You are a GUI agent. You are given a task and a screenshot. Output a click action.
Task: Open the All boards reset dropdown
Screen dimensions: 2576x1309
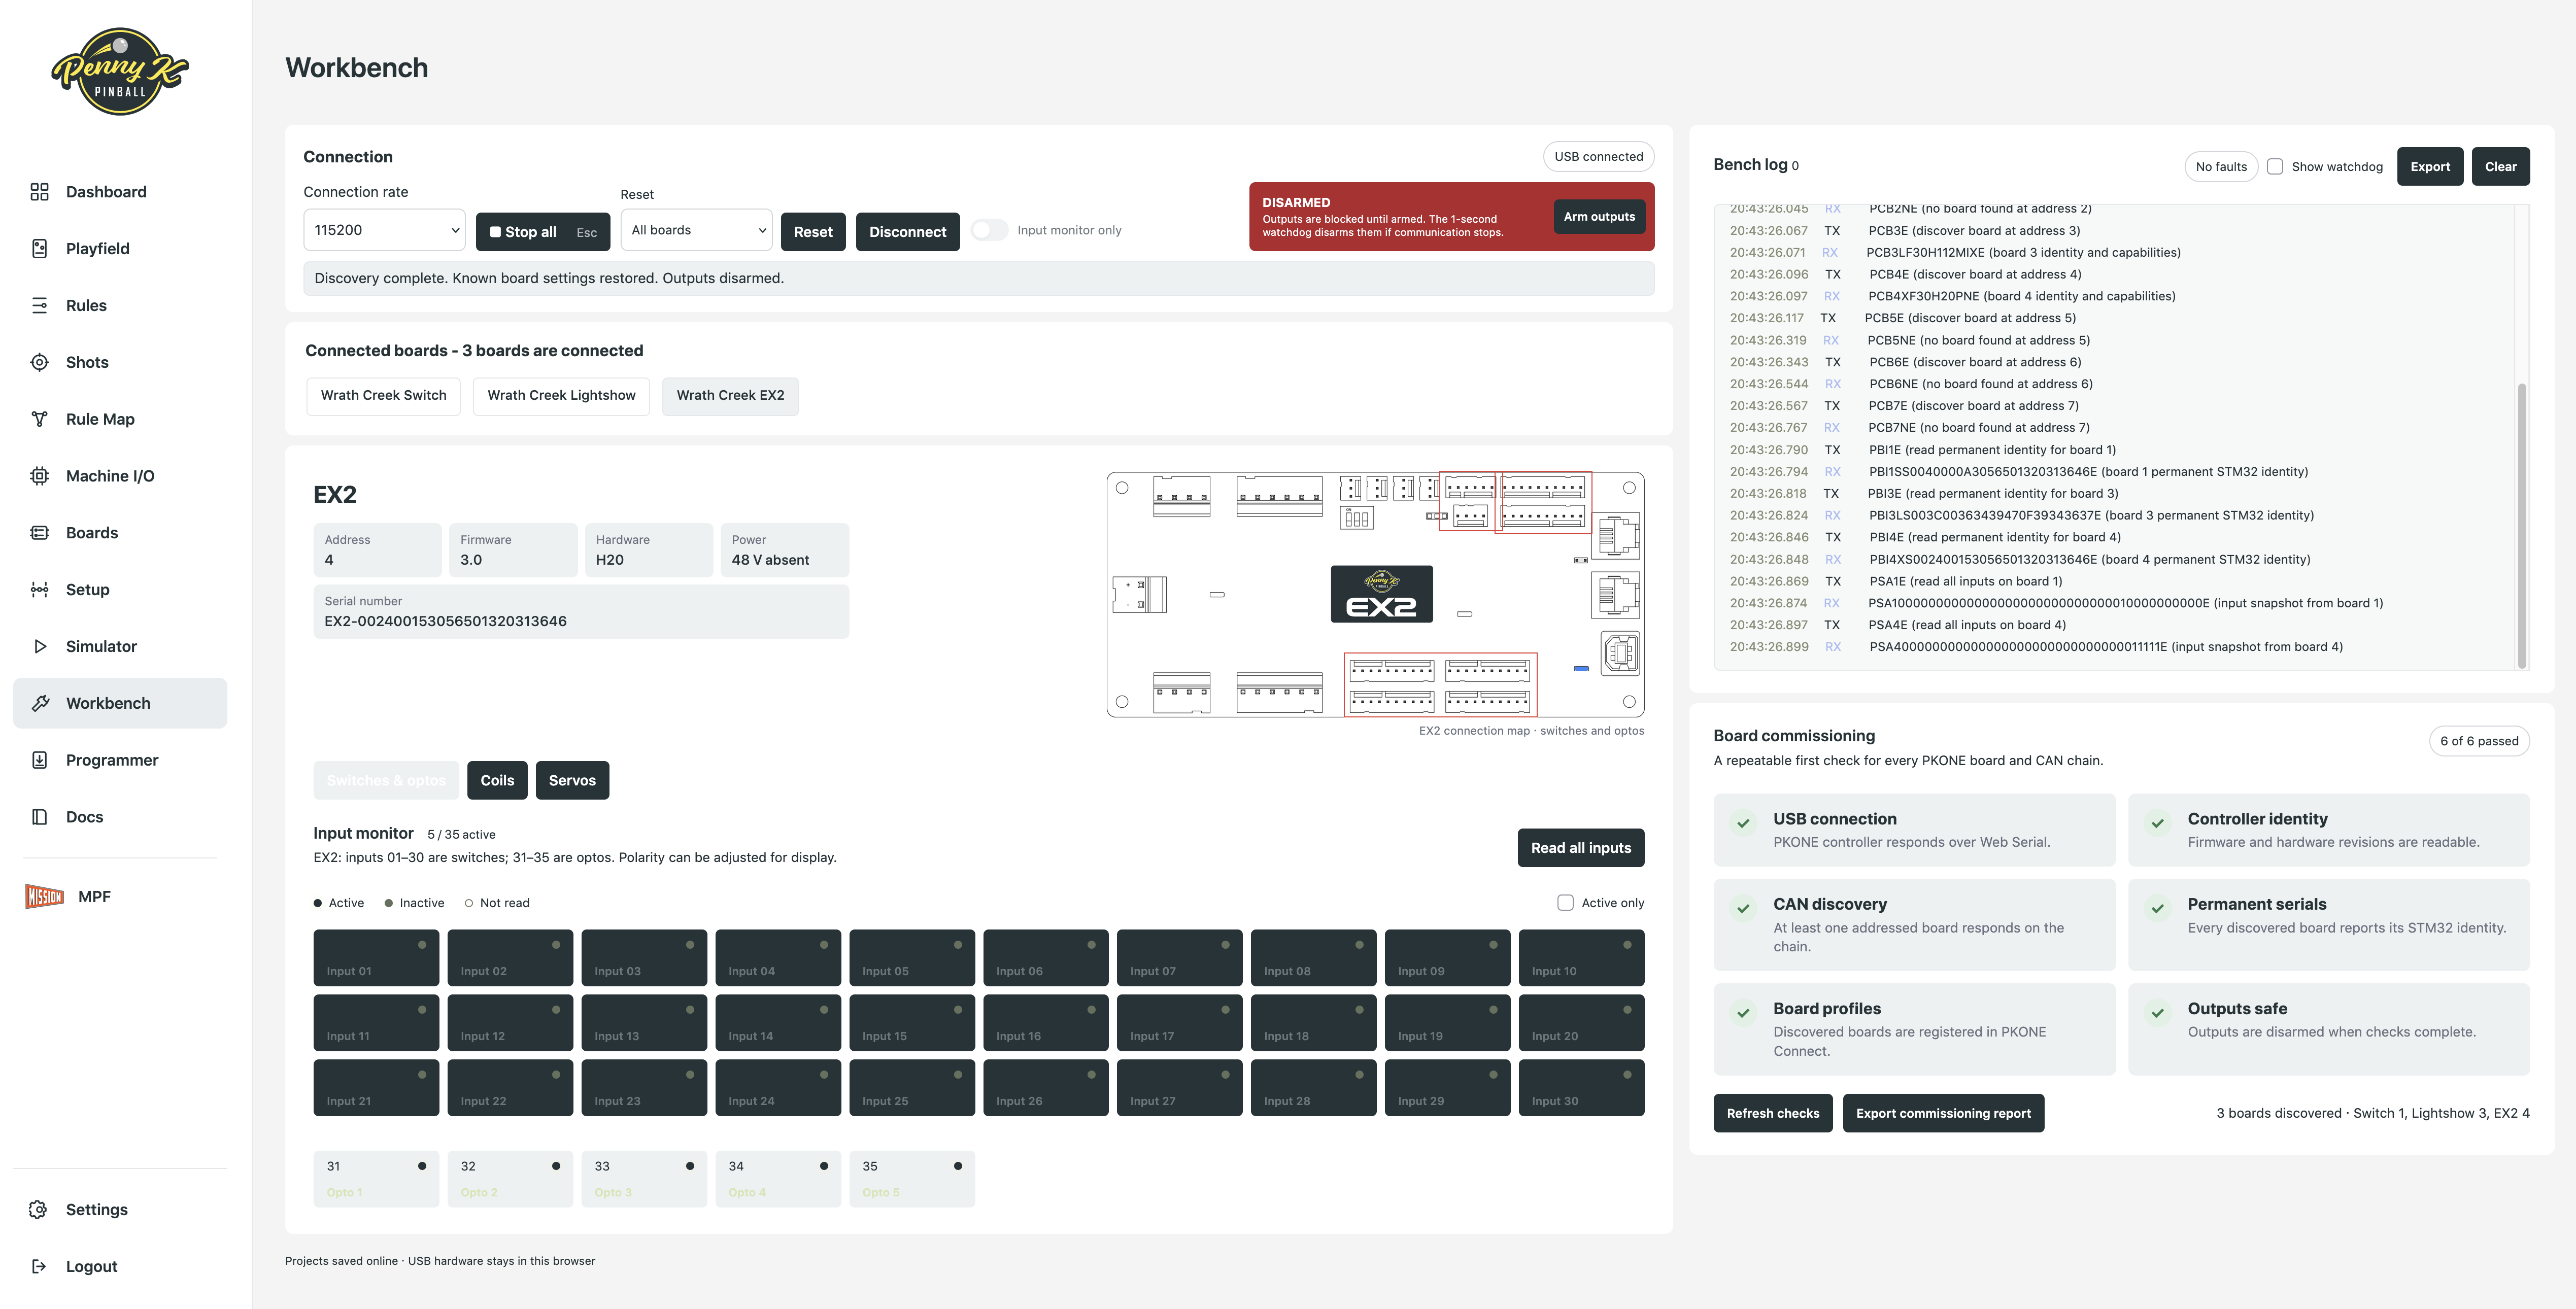pos(696,230)
